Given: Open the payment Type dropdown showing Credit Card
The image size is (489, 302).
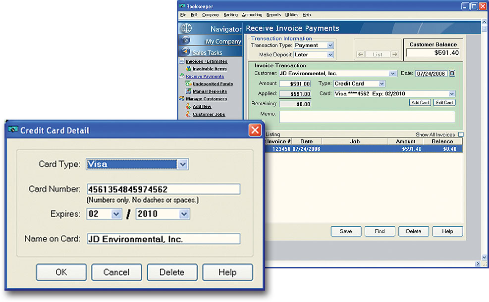Looking at the screenshot, I should click(381, 84).
